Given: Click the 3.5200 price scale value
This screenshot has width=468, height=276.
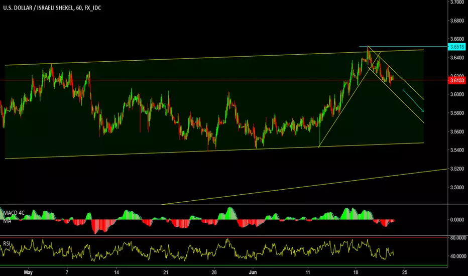Looking at the screenshot, I should (457, 169).
